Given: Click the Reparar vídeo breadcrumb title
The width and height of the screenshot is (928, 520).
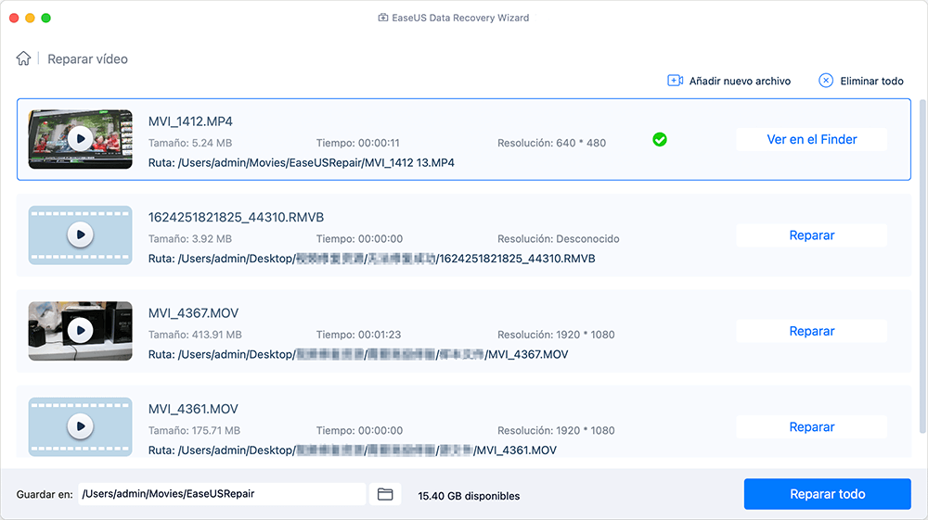Looking at the screenshot, I should pyautogui.click(x=87, y=59).
